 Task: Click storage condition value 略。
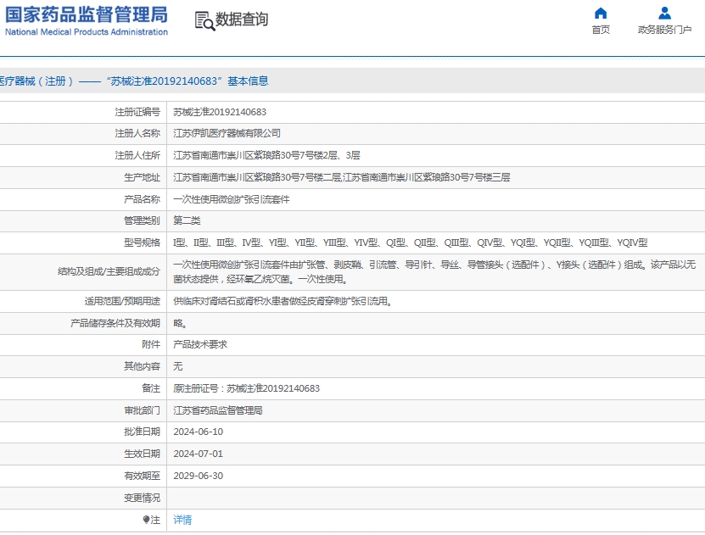click(181, 323)
